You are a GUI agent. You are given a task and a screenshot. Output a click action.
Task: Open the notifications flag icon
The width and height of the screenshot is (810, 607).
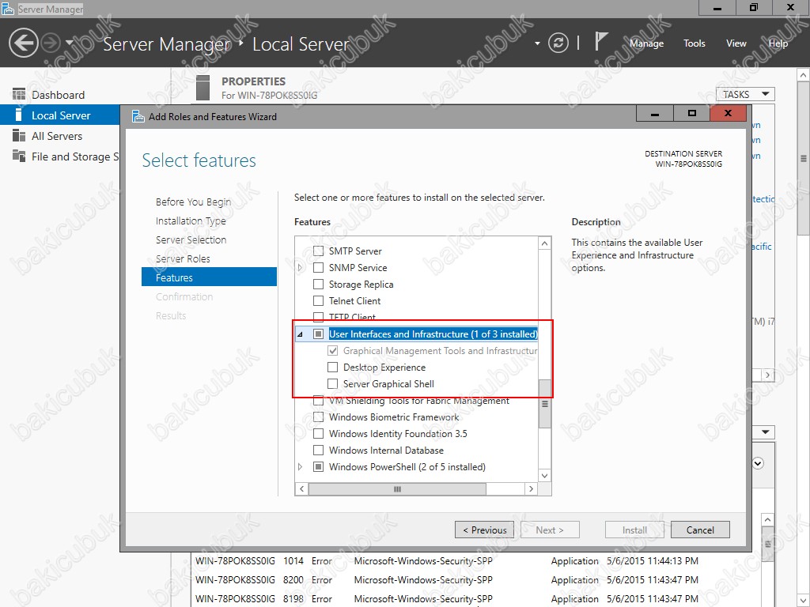[600, 41]
